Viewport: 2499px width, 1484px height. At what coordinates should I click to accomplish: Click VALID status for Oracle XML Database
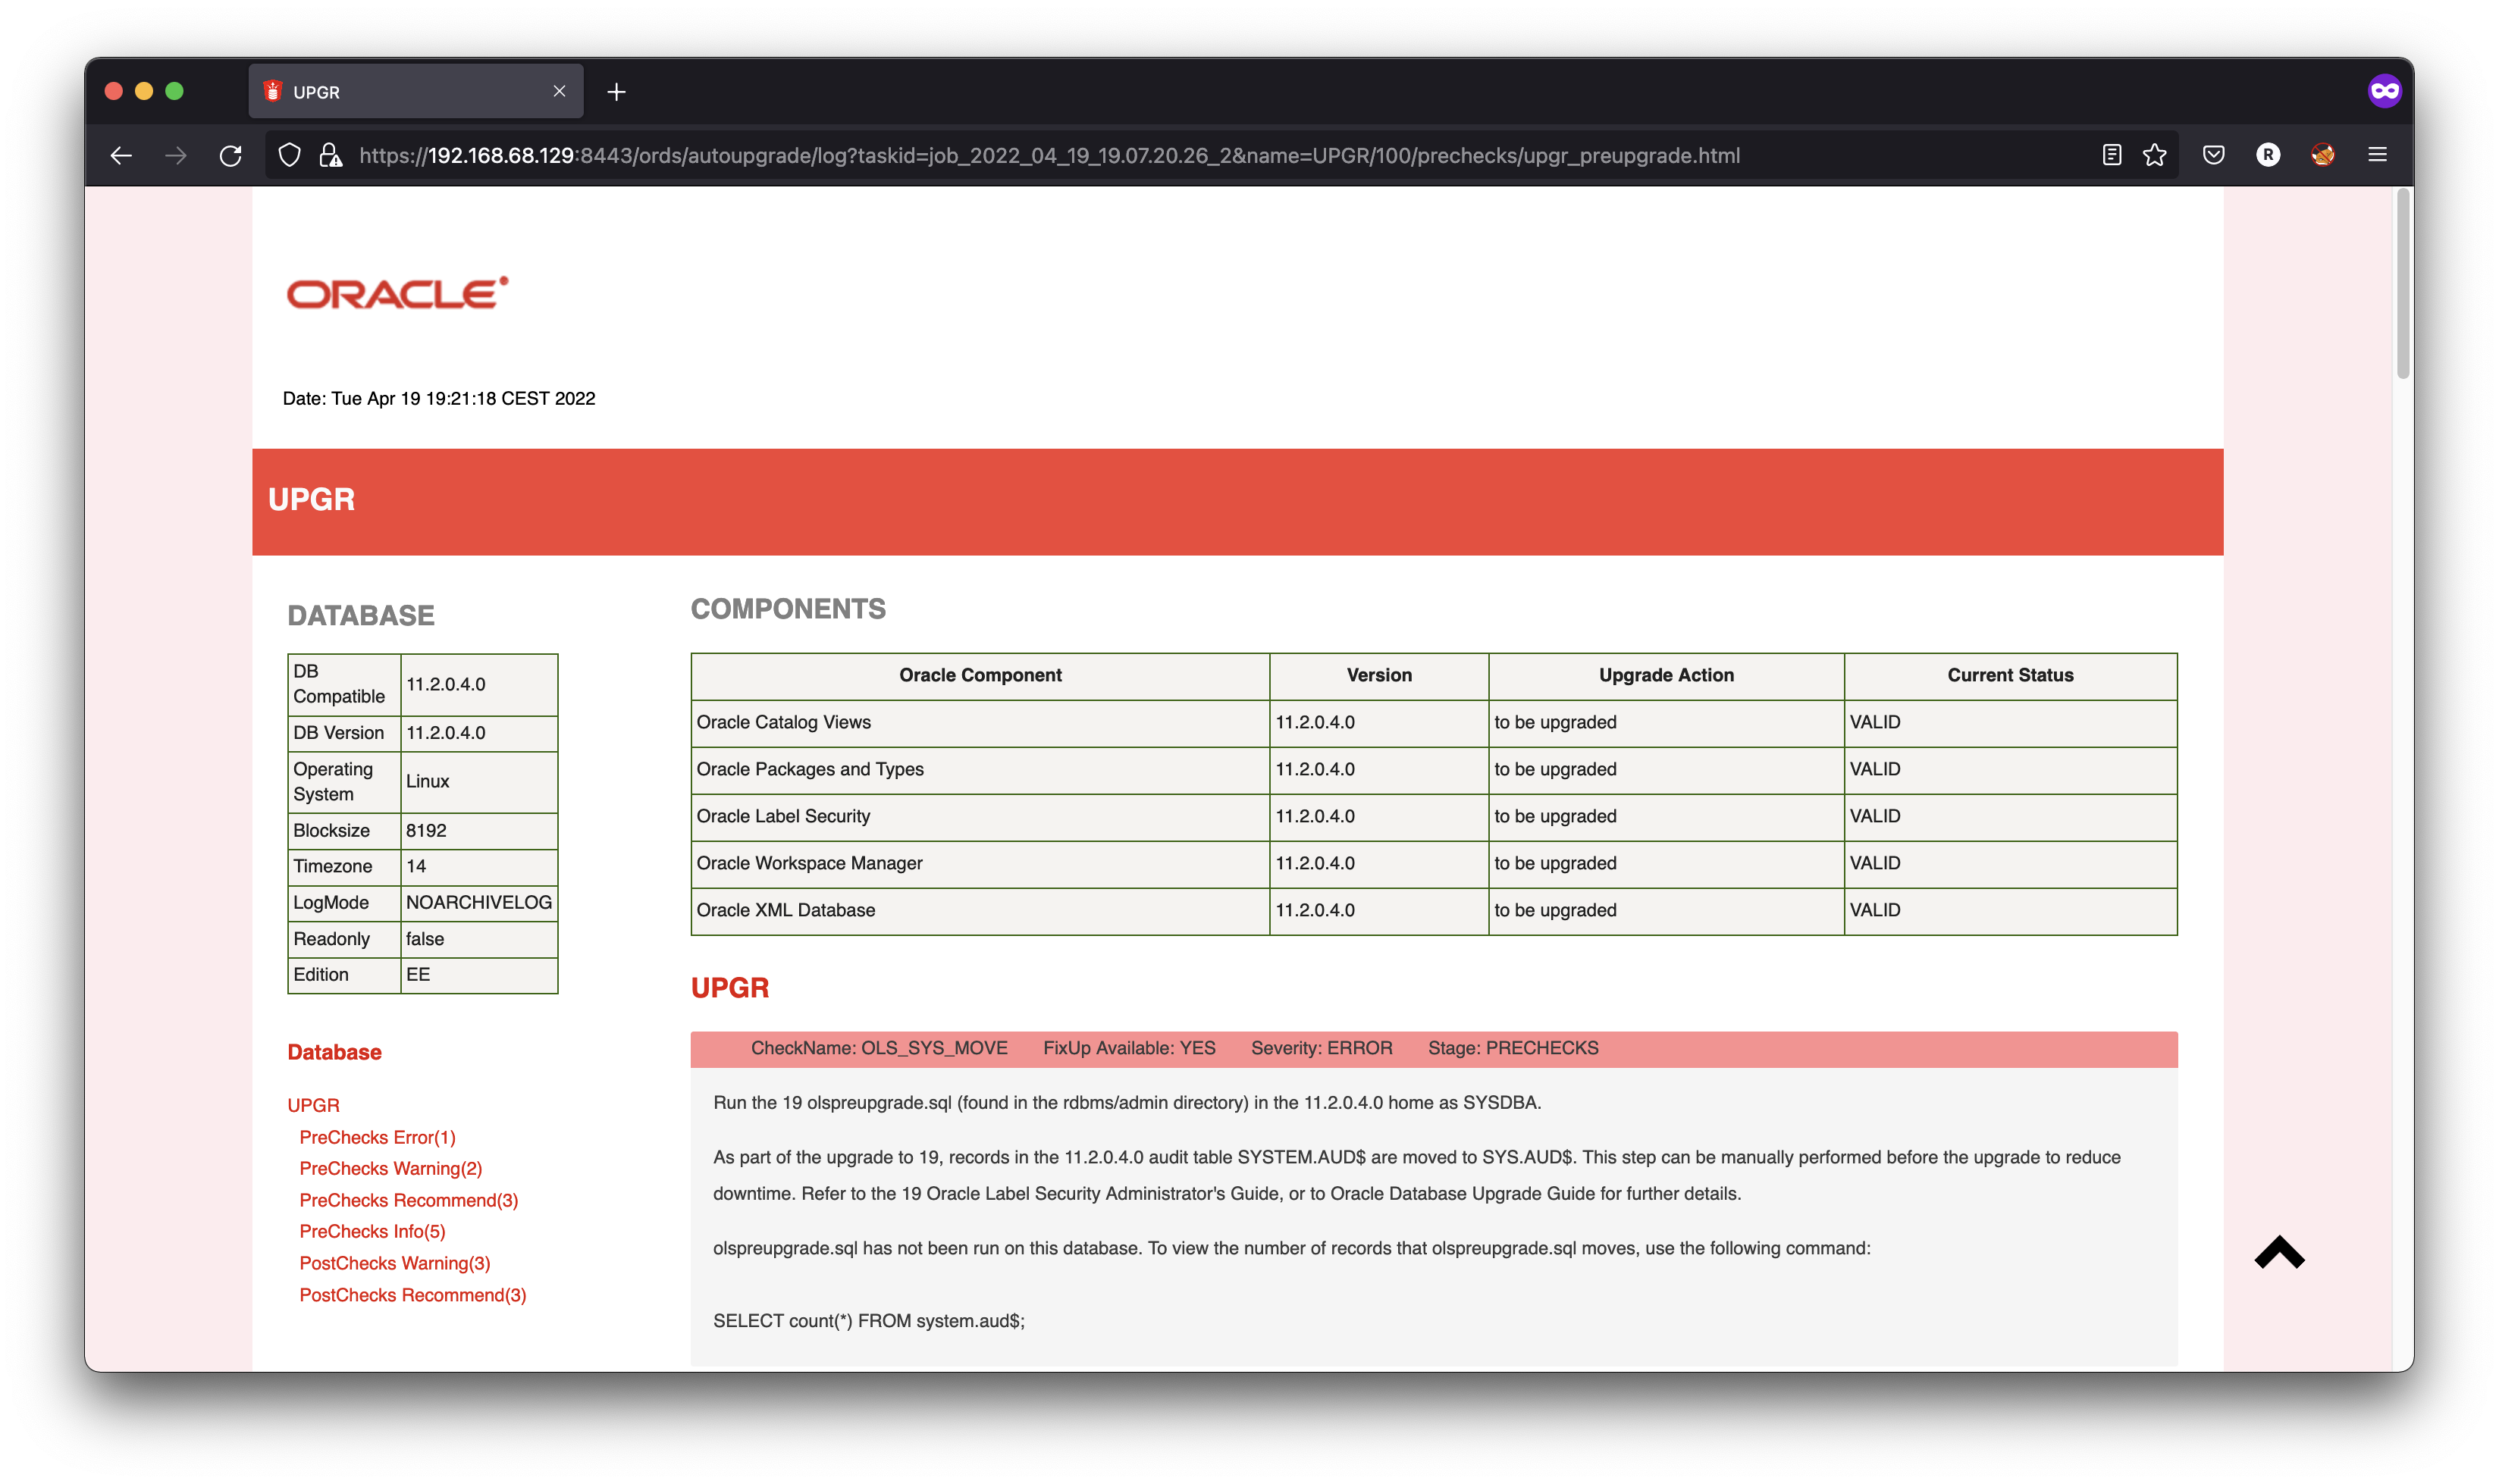click(x=2010, y=911)
